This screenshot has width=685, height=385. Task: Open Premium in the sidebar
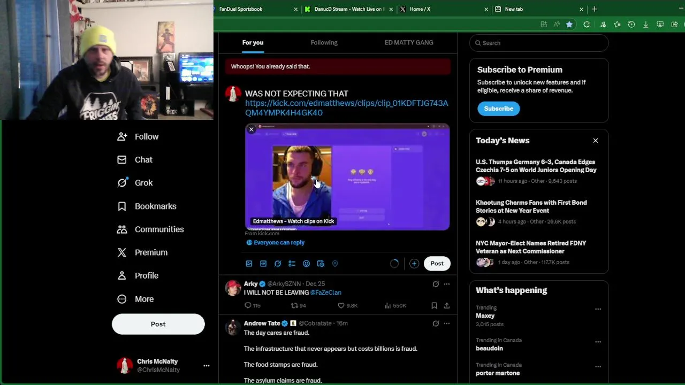pyautogui.click(x=142, y=252)
